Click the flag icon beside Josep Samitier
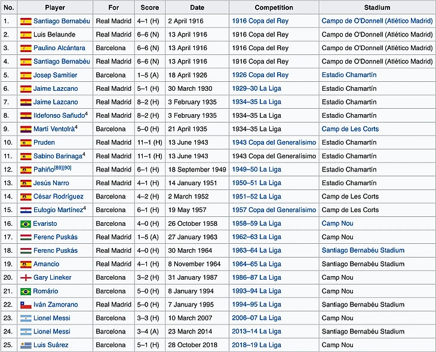This screenshot has width=436, height=352. pos(26,75)
